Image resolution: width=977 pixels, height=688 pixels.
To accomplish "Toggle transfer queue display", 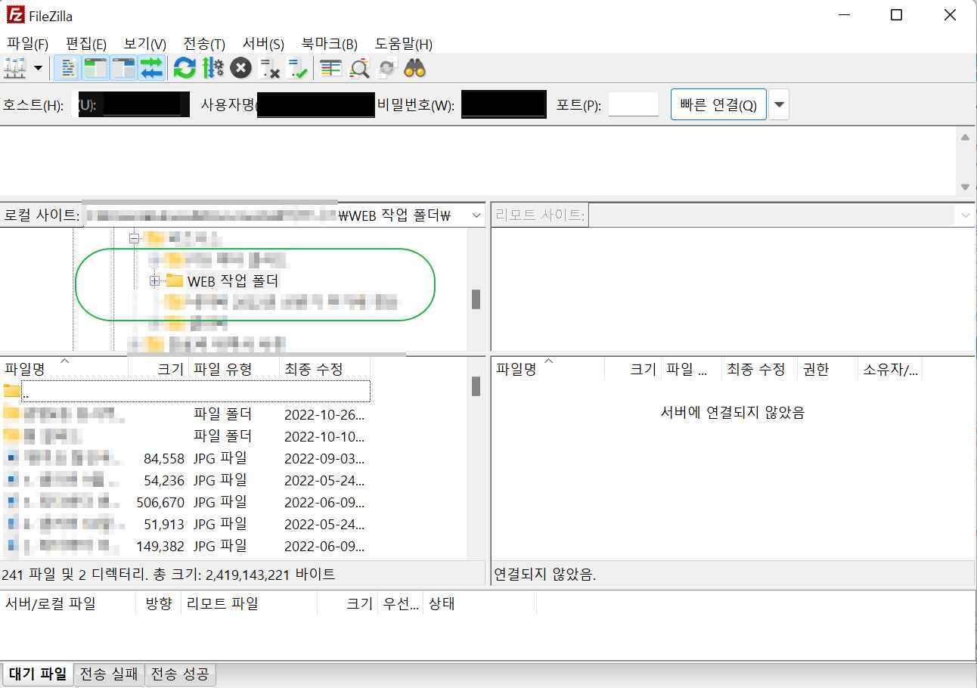I will 151,68.
